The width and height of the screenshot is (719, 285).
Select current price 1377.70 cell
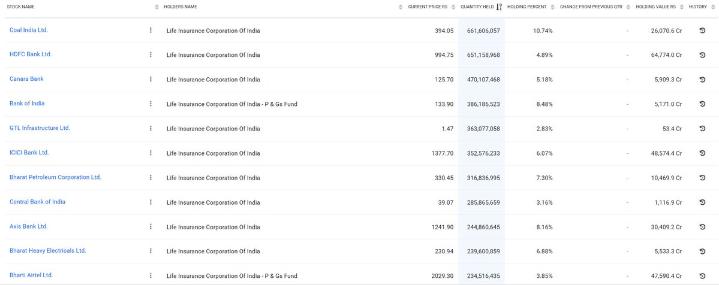click(443, 153)
